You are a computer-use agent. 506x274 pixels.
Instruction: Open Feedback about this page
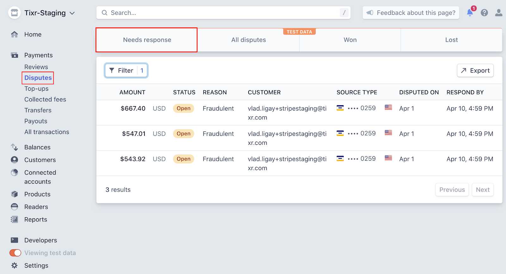411,13
